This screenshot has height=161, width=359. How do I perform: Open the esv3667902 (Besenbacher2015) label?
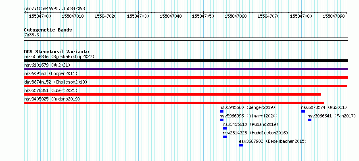click(x=273, y=141)
